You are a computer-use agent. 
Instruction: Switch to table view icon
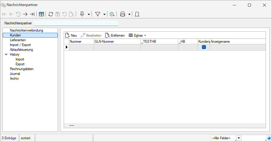pos(41,14)
